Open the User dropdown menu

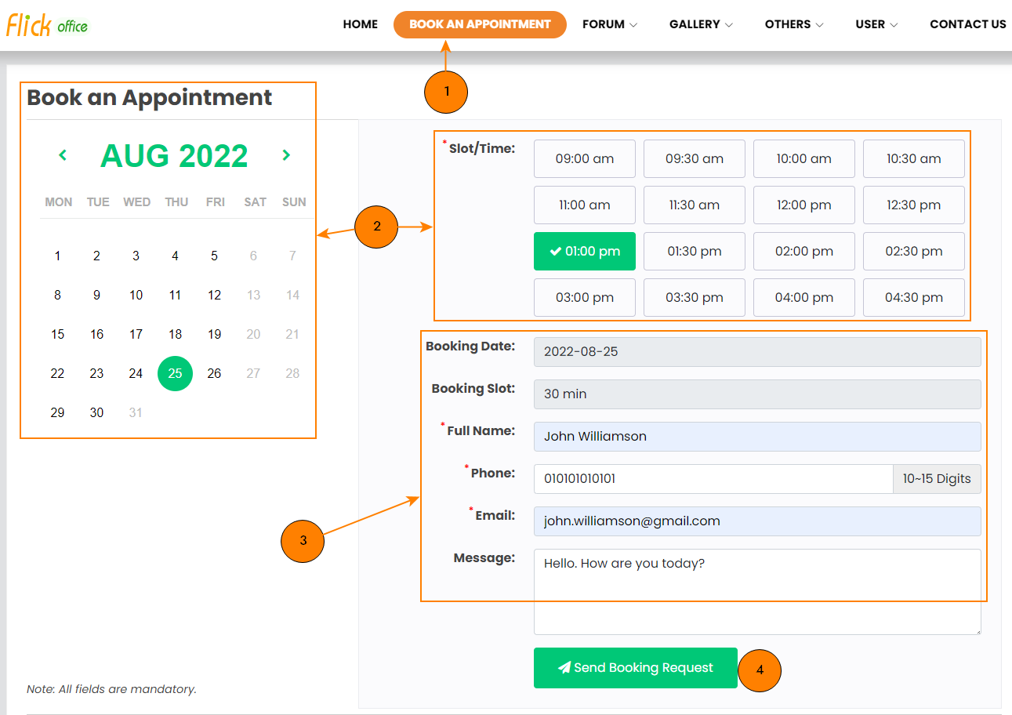click(x=876, y=24)
